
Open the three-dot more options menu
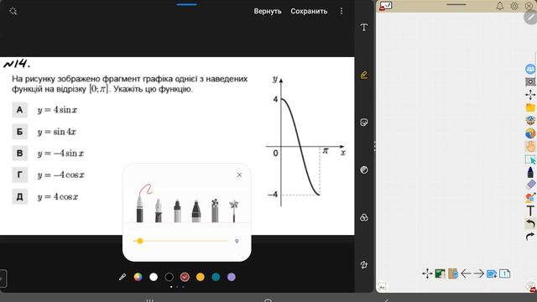pyautogui.click(x=341, y=11)
